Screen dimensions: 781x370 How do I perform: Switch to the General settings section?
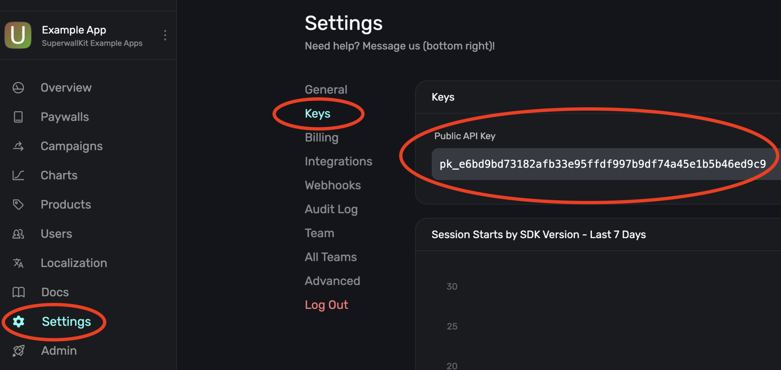[326, 89]
